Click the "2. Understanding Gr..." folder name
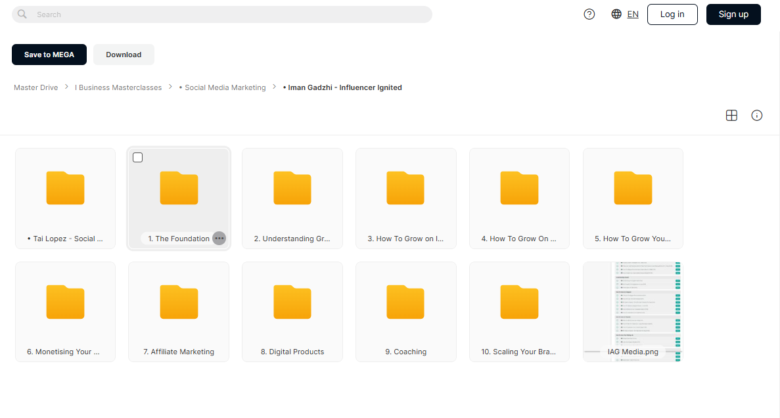This screenshot has height=418, width=780. [292, 239]
